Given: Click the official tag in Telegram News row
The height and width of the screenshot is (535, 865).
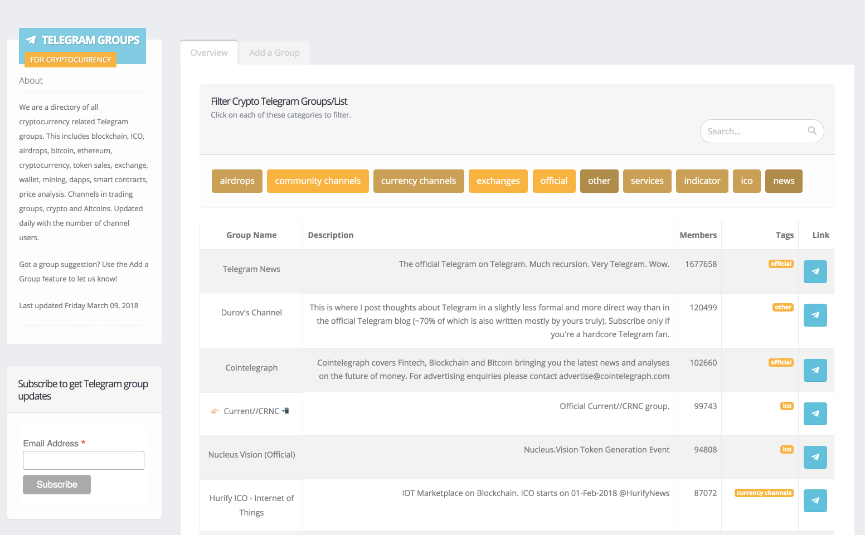Looking at the screenshot, I should click(781, 264).
